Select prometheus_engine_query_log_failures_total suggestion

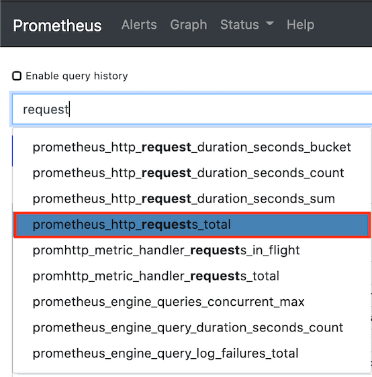coord(192,354)
